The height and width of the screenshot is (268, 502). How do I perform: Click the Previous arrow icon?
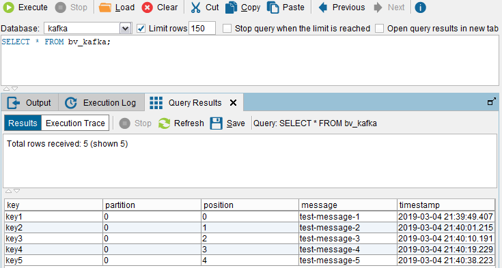point(323,8)
